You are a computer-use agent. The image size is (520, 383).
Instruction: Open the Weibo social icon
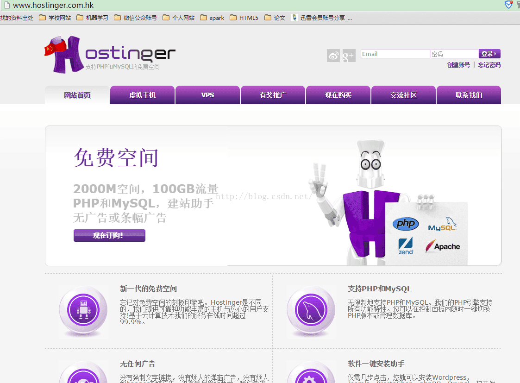pos(333,56)
